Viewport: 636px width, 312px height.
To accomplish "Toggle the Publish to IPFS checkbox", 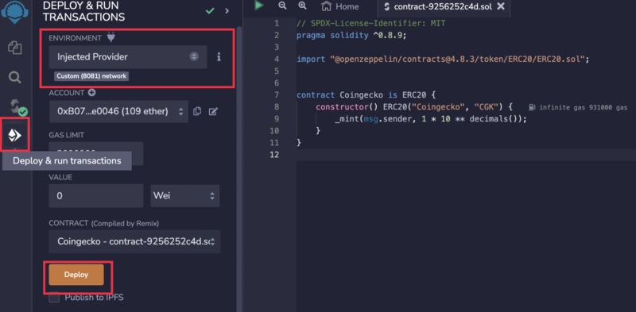I will (x=54, y=298).
